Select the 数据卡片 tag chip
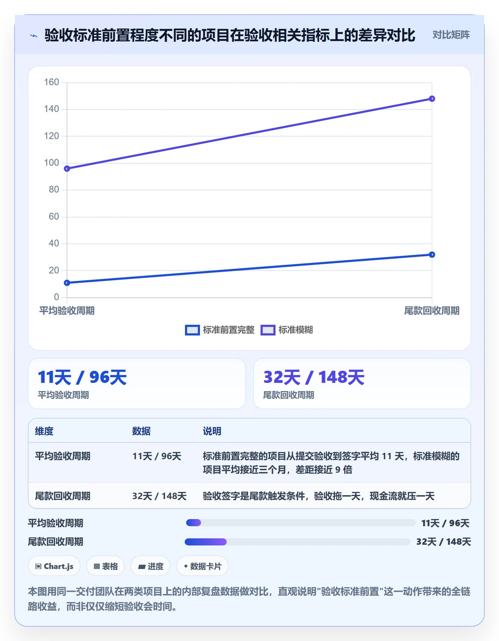 click(202, 566)
